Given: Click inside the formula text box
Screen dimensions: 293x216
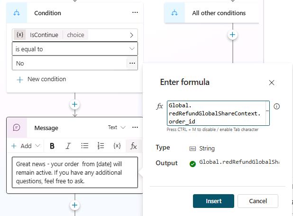Looking at the screenshot, I should (218, 113).
